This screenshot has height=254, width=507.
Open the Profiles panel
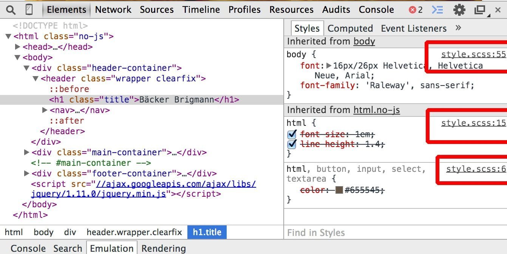tap(244, 10)
